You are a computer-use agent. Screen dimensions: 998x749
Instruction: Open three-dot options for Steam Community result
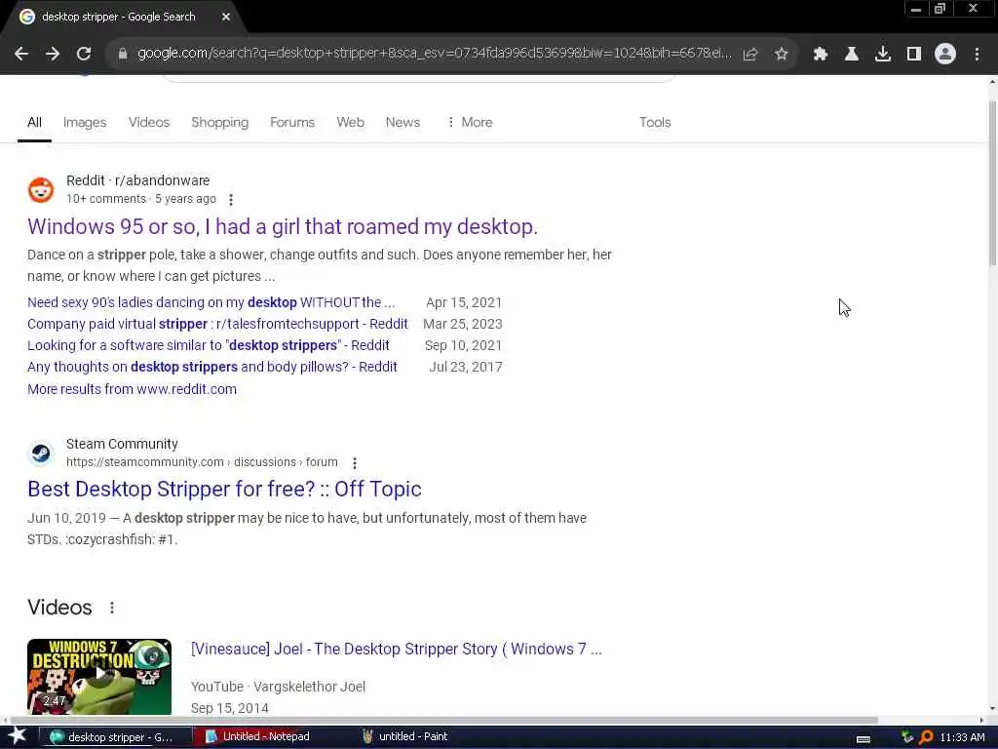pos(355,463)
